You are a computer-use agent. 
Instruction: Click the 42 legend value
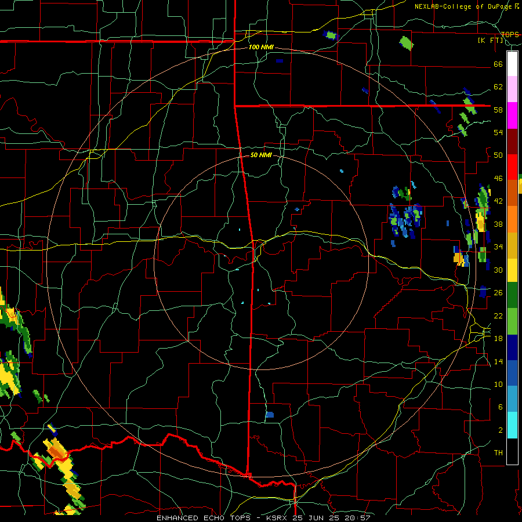tap(498, 201)
